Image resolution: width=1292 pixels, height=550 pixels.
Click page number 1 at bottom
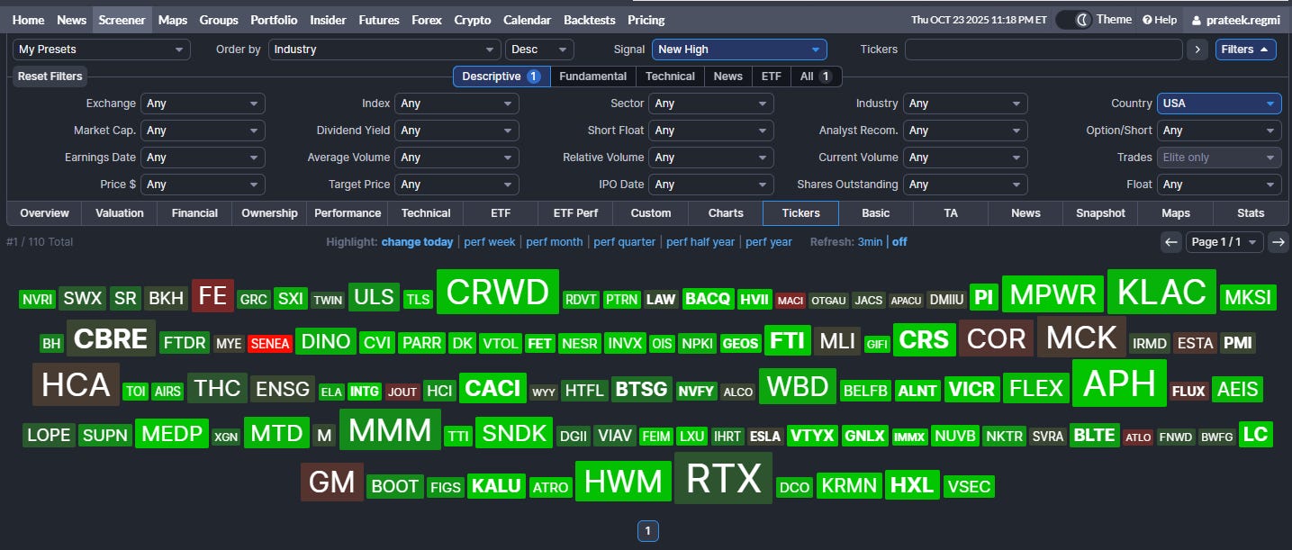click(648, 531)
